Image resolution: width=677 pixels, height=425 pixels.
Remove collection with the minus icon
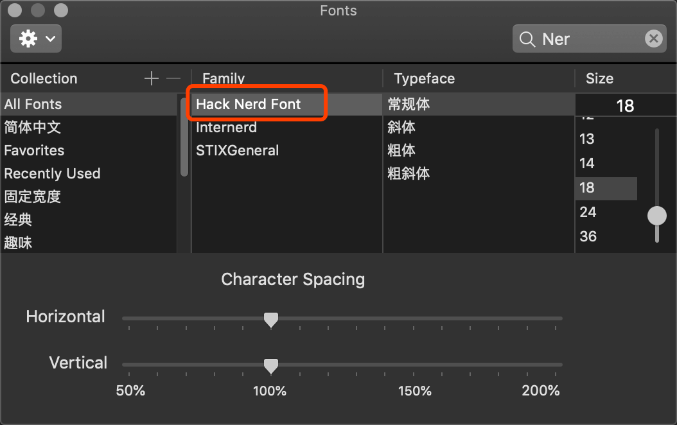click(x=173, y=78)
